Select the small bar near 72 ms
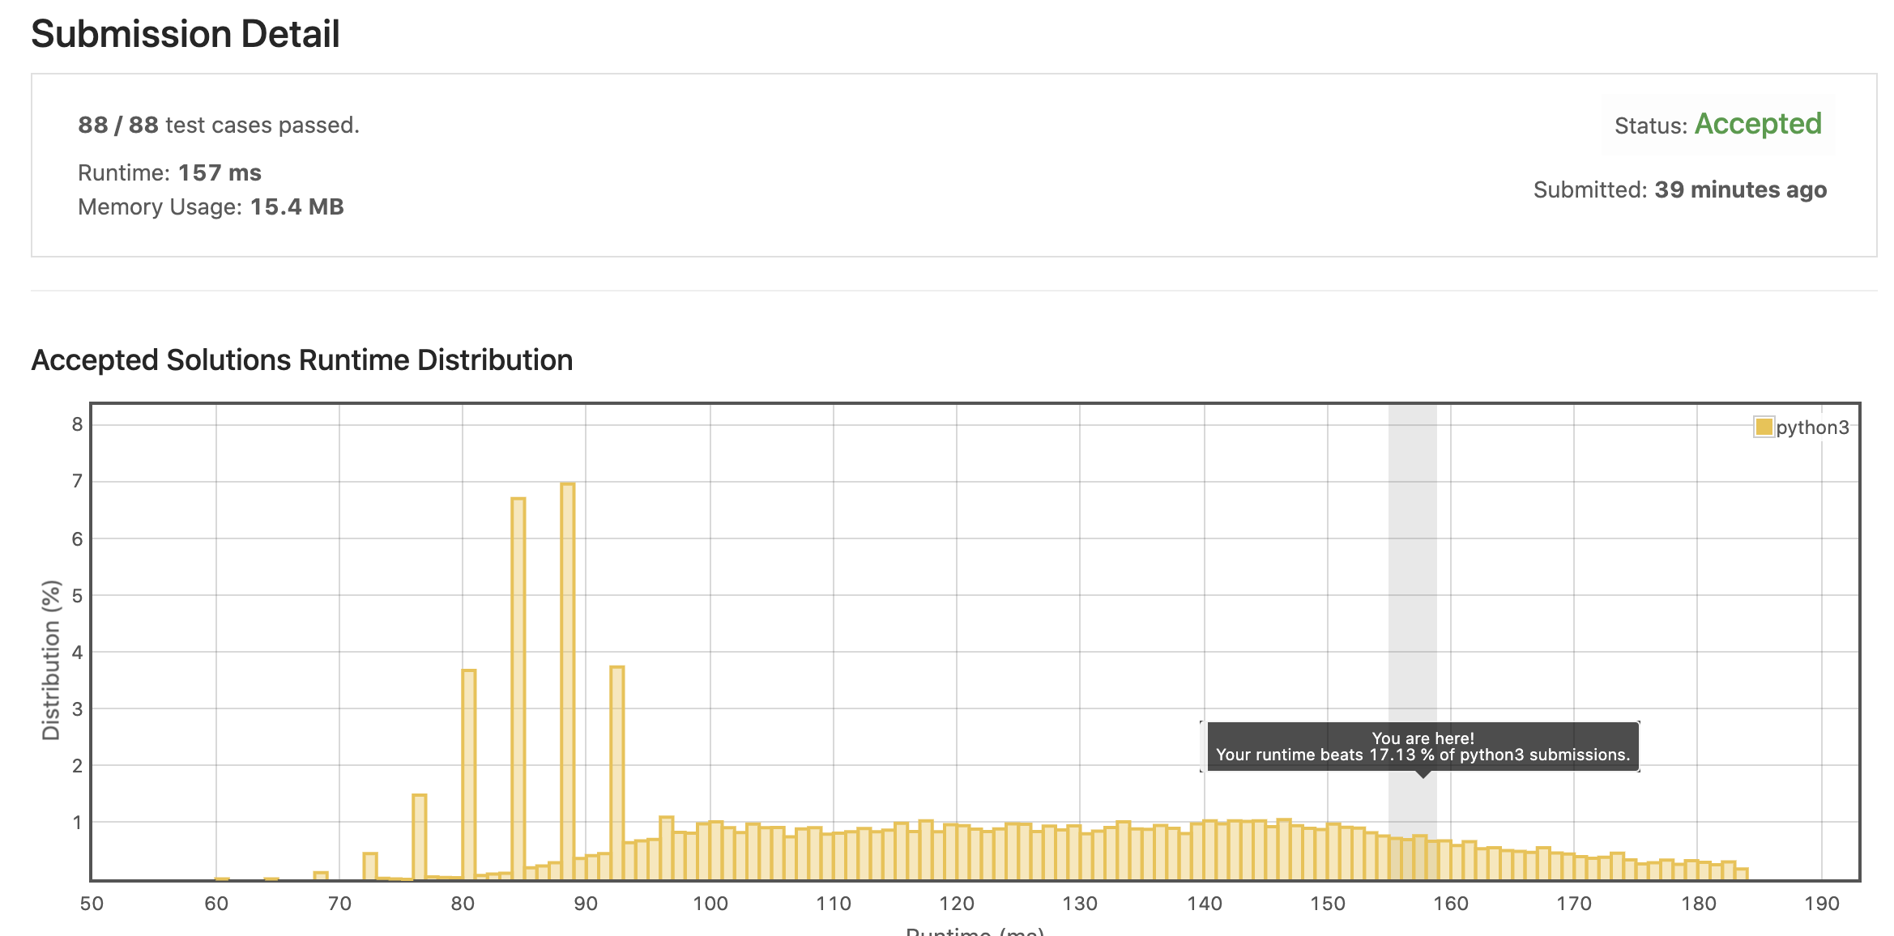Viewport: 1894px width, 936px height. click(370, 866)
